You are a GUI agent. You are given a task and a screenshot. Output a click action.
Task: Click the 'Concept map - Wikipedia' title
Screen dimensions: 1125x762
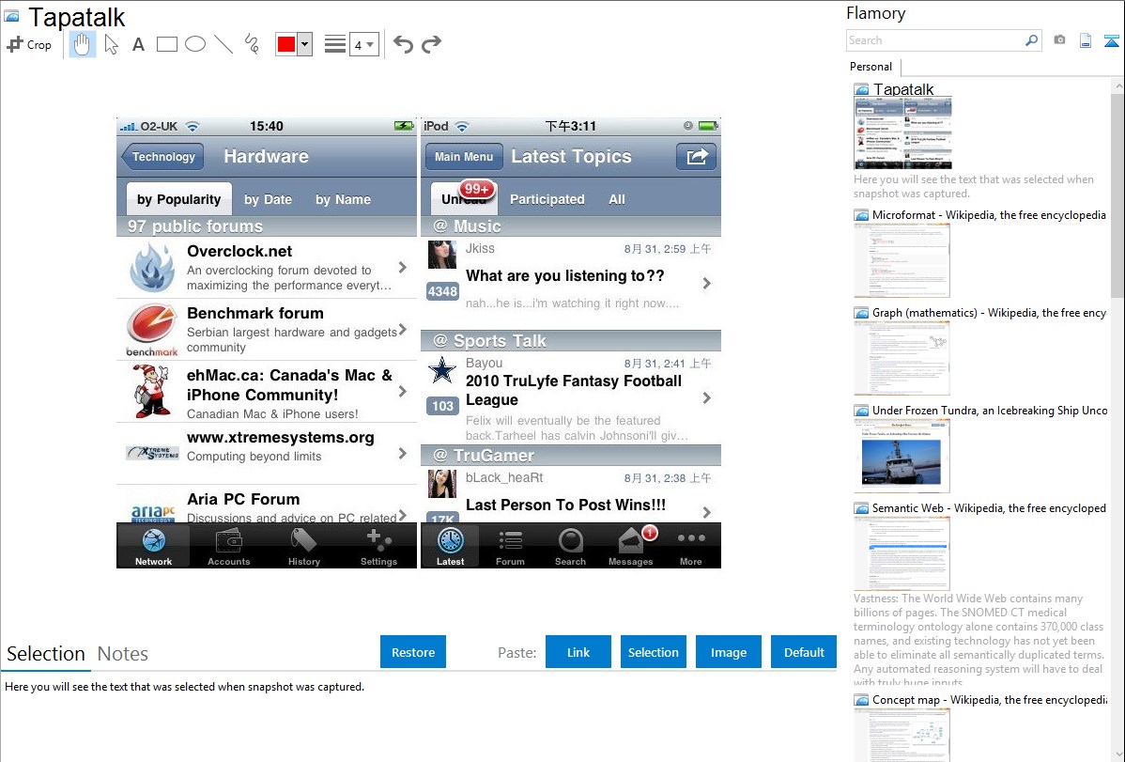(989, 699)
